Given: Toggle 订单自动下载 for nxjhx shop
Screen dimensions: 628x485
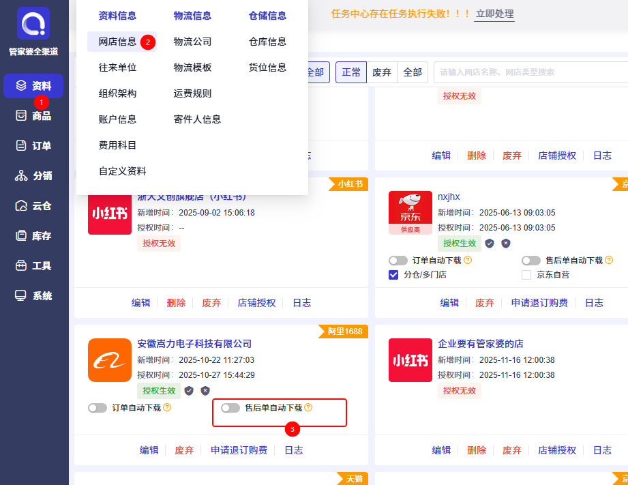Looking at the screenshot, I should pyautogui.click(x=398, y=261).
